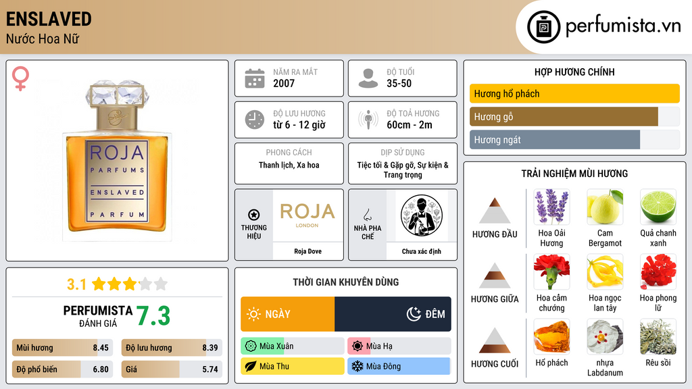Select the Ngày daytime segment
Screen dimensions: 692x389
288,314
